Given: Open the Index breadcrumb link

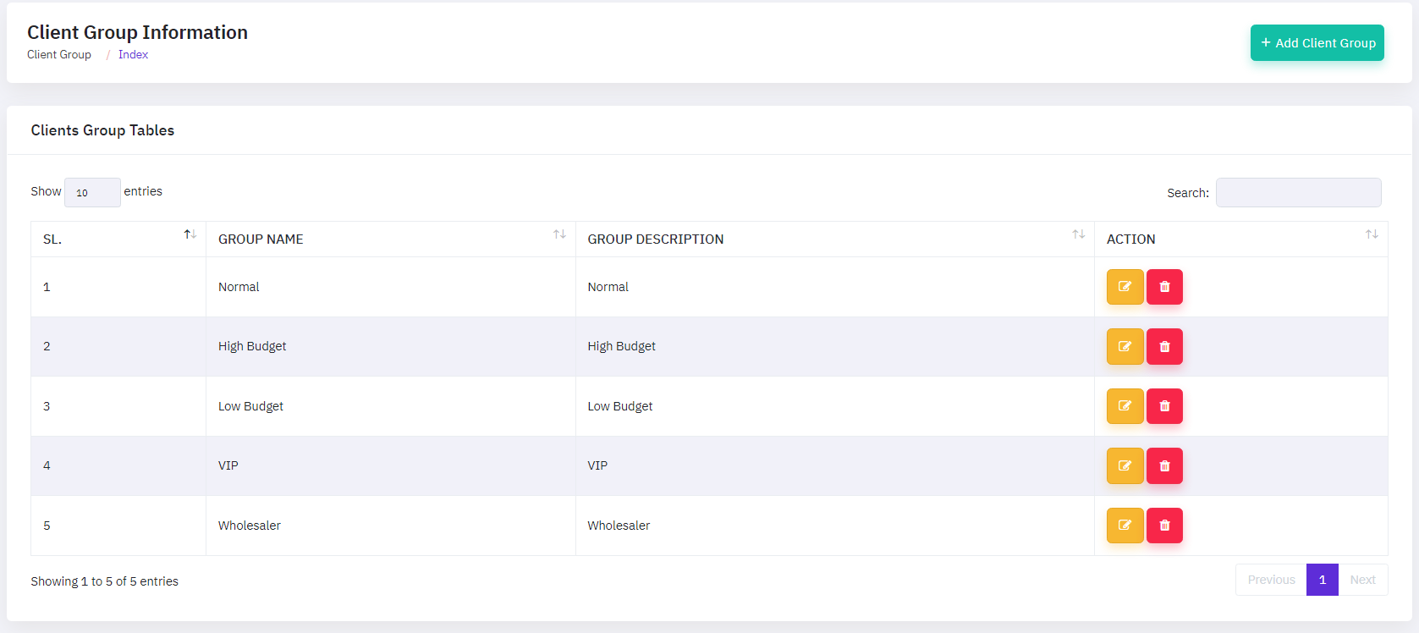Looking at the screenshot, I should [133, 55].
